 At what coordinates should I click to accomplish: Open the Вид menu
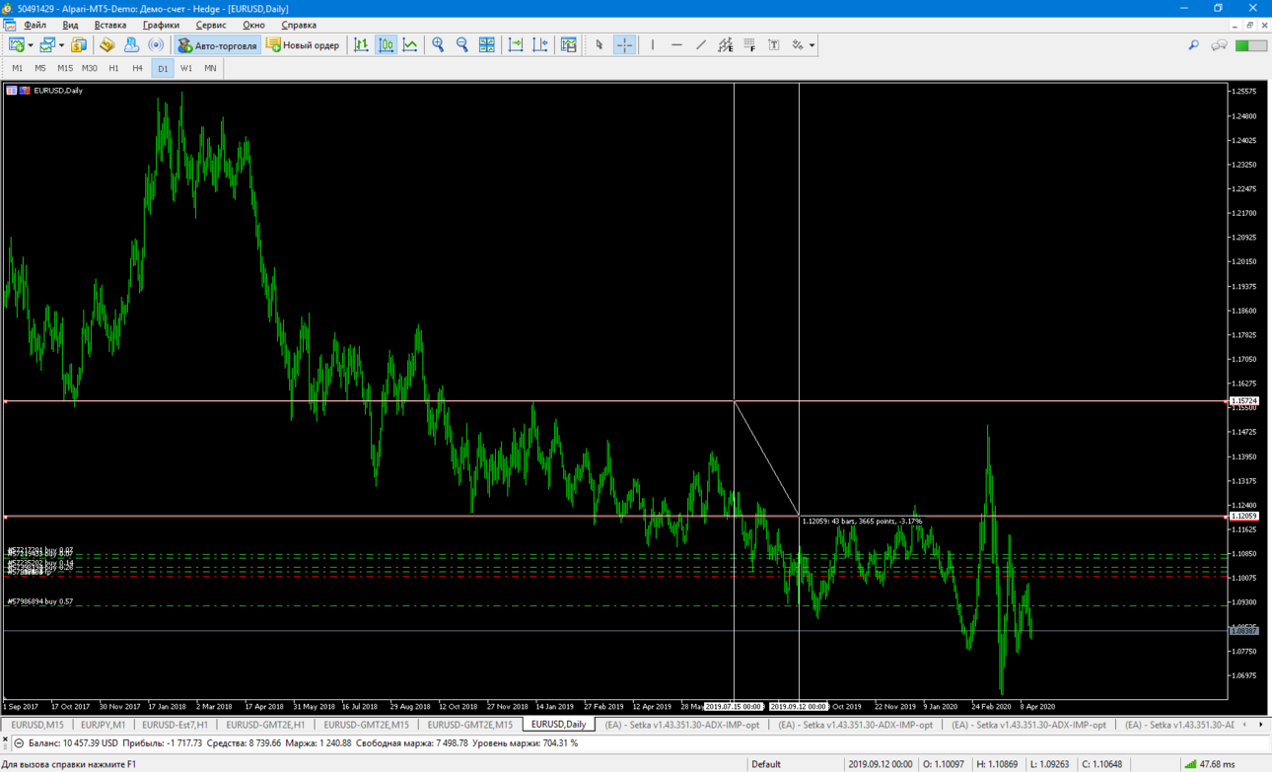click(x=70, y=25)
